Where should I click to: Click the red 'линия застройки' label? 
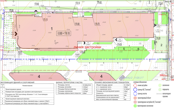pyautogui.click(x=88, y=47)
